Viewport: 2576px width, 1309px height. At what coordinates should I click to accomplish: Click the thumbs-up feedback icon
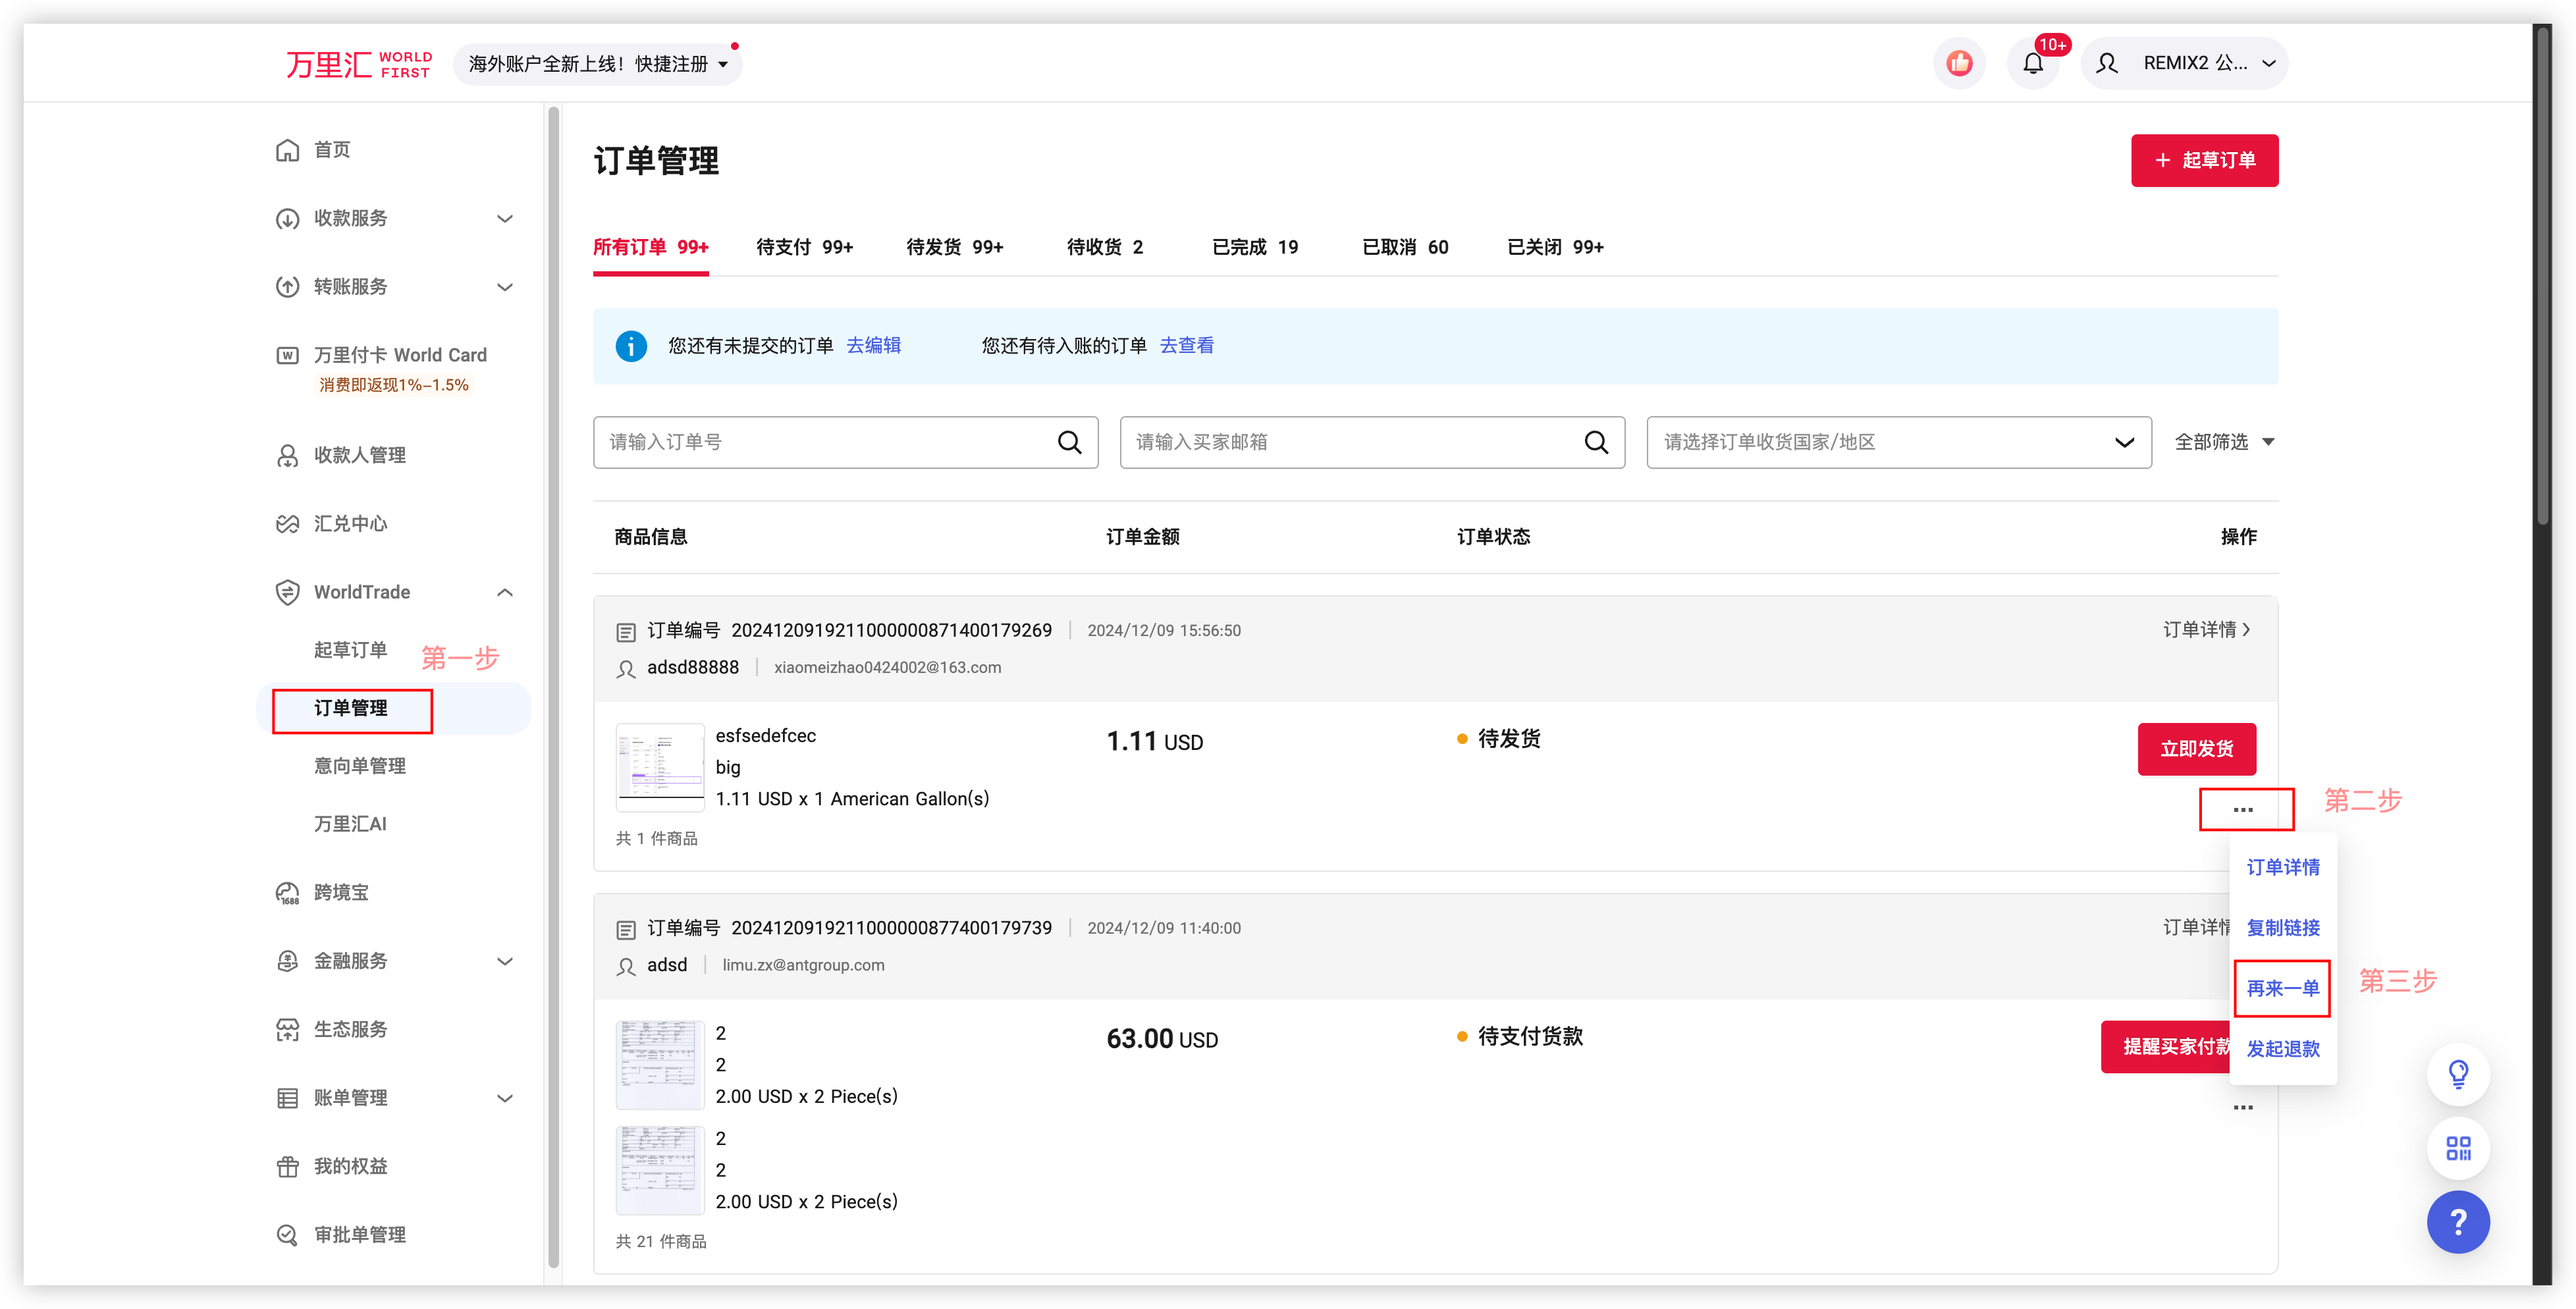1959,62
